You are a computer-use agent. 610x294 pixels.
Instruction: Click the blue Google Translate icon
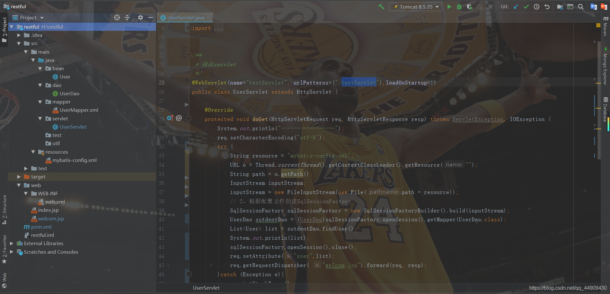[593, 7]
